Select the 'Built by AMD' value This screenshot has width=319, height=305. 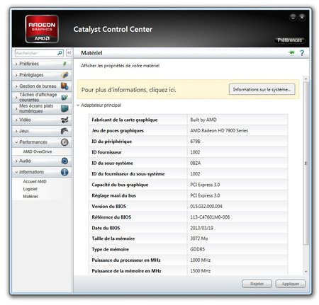click(203, 120)
